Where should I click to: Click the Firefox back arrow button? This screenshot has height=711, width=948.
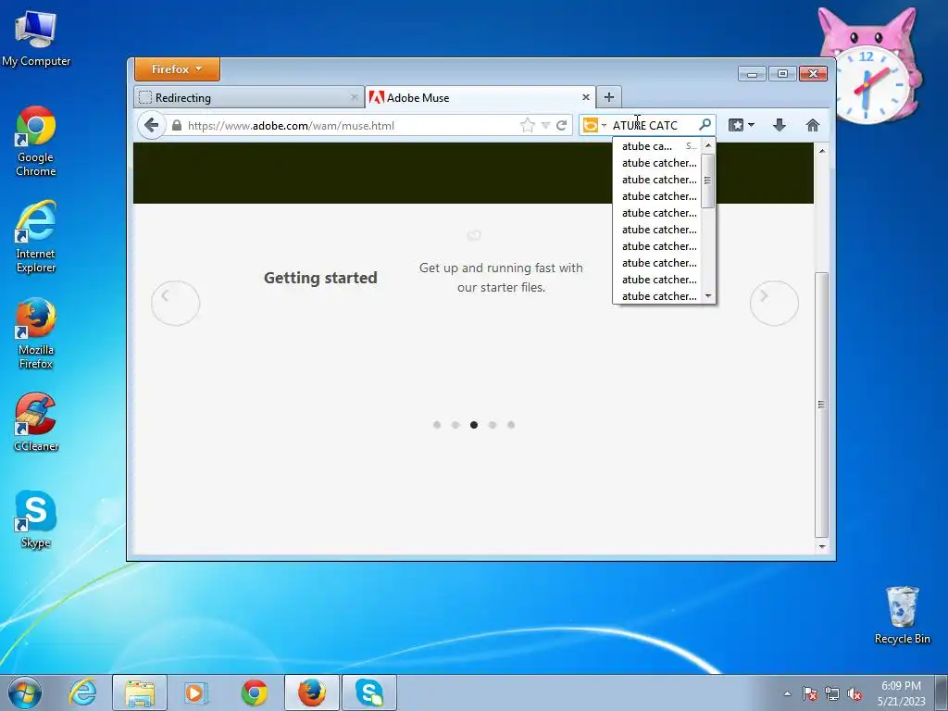(x=151, y=125)
